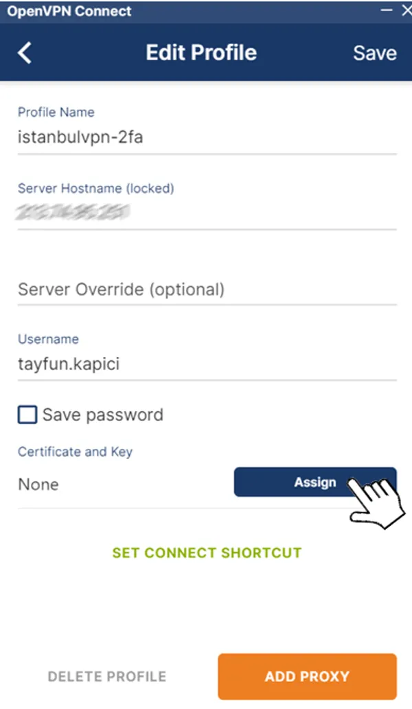This screenshot has height=709, width=412.
Task: Click the small Profile Name label
Action: coord(56,112)
